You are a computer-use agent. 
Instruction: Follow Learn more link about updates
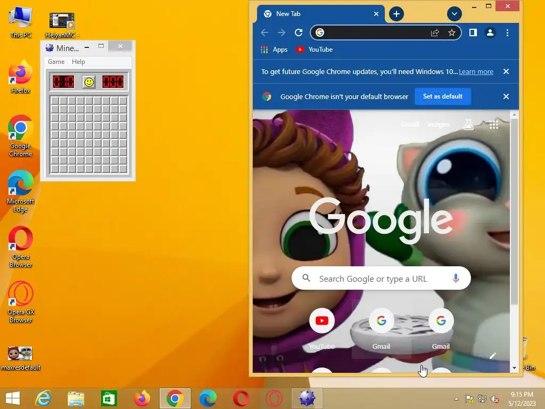(x=476, y=72)
